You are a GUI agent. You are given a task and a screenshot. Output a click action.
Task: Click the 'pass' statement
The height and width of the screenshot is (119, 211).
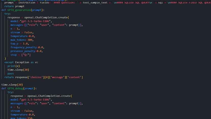10,74
